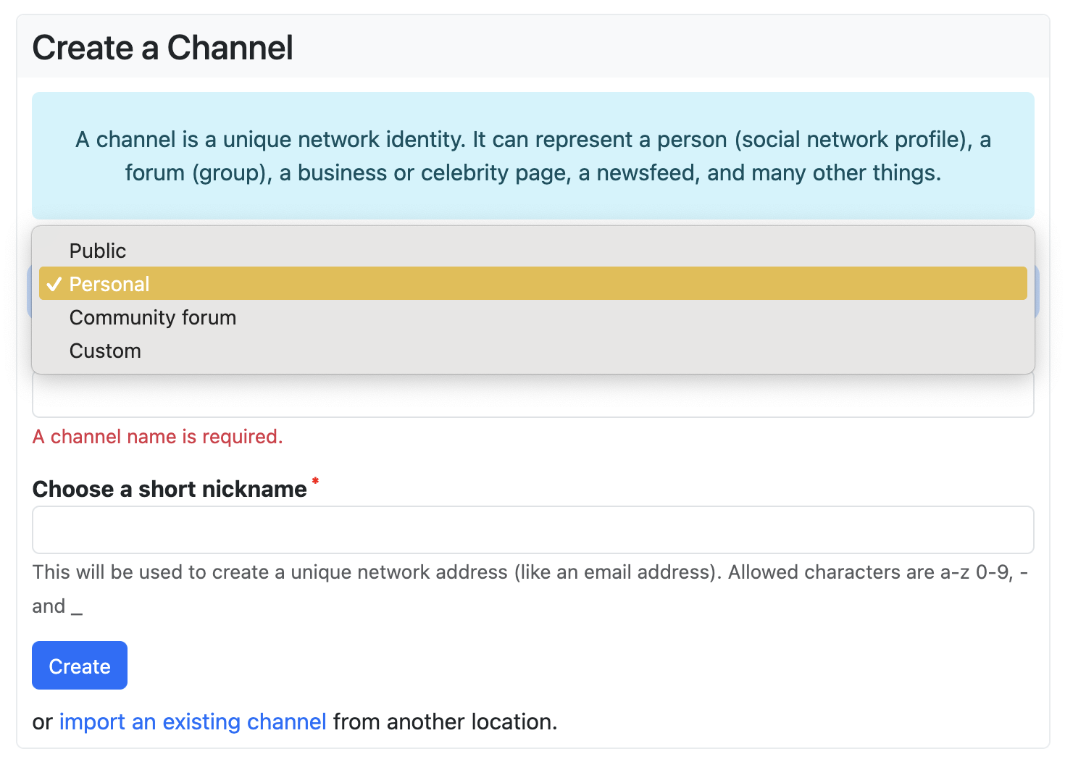Click the 'from another location' text
Screen dimensions: 1065x762
coord(446,721)
